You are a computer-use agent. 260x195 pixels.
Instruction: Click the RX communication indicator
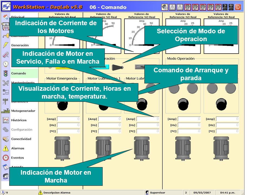pos(231,7)
